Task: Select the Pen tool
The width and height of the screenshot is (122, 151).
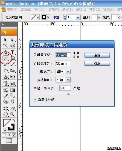Action: [6, 52]
